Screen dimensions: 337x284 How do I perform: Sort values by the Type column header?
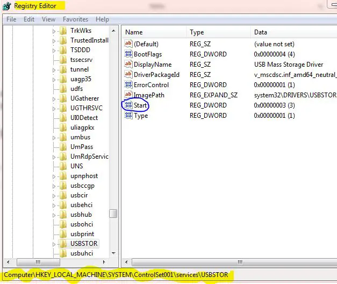click(218, 32)
